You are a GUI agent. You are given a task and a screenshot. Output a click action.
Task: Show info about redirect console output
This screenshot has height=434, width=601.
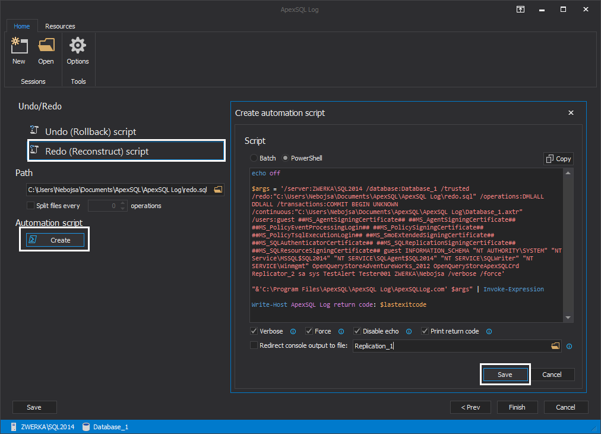pos(569,347)
